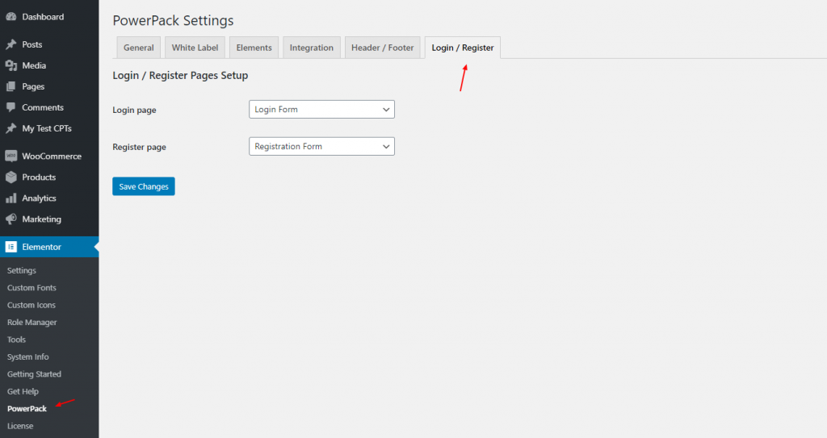
Task: Open the Login page dropdown
Action: 321,109
